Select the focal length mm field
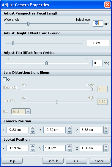Screen dimensions: 112x167 click(98, 23)
